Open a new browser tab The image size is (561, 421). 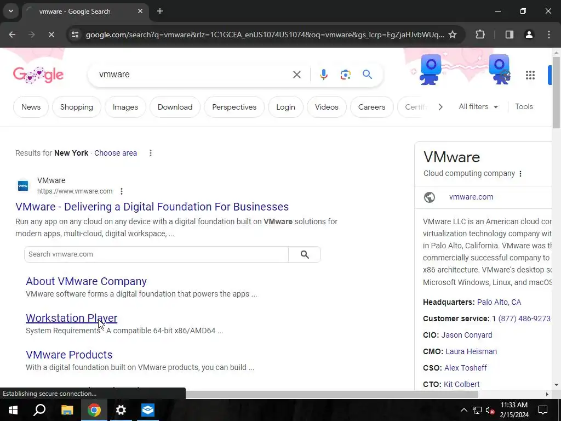[160, 12]
